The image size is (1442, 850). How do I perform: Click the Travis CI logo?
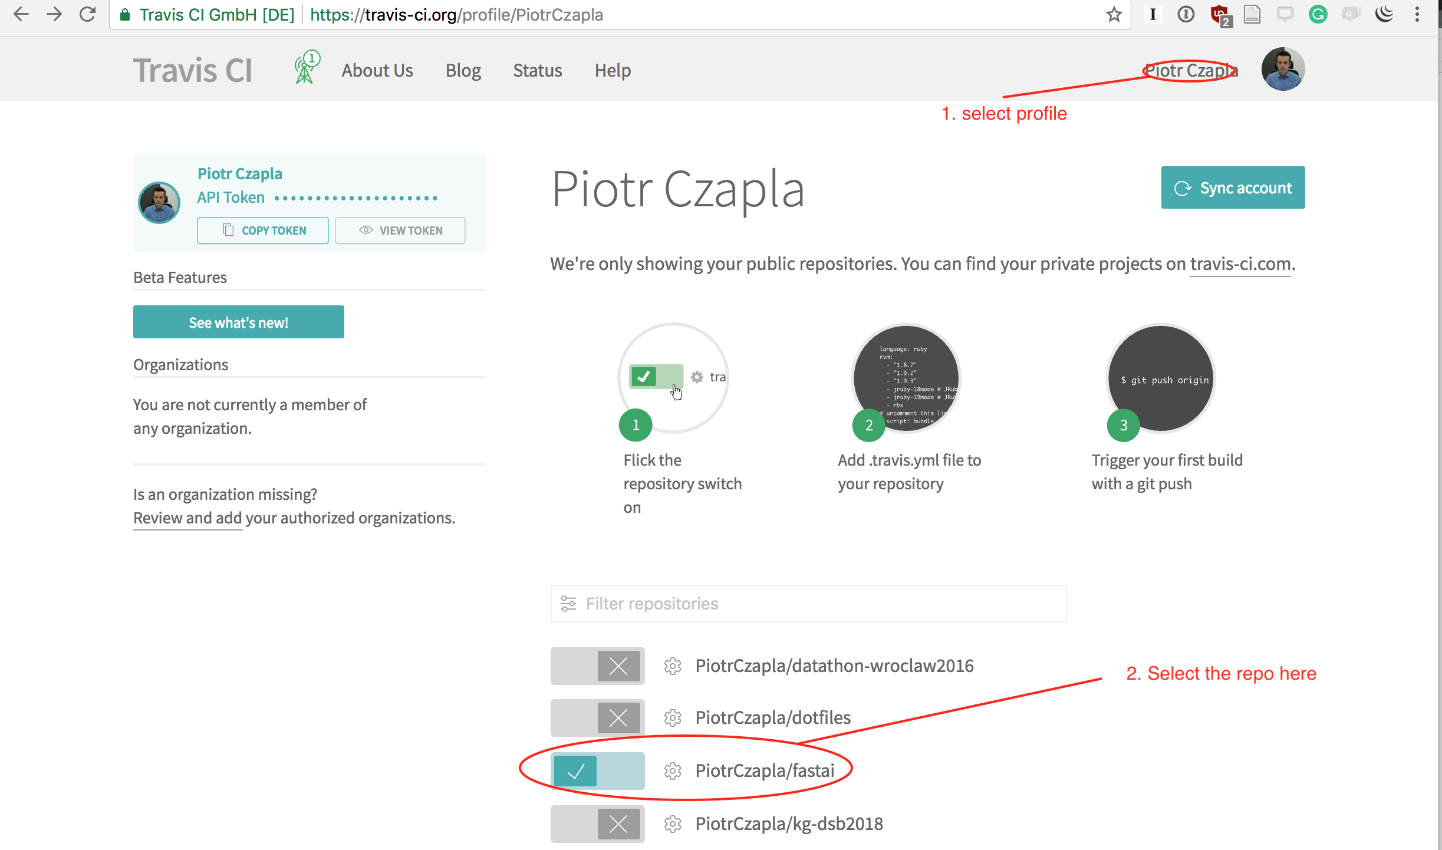193,70
